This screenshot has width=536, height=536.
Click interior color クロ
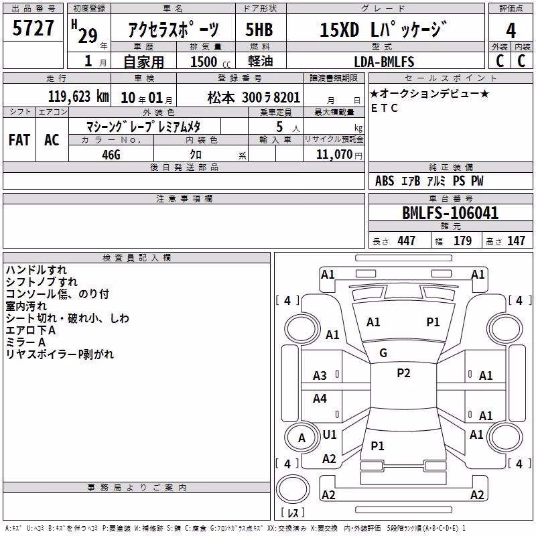pyautogui.click(x=195, y=155)
